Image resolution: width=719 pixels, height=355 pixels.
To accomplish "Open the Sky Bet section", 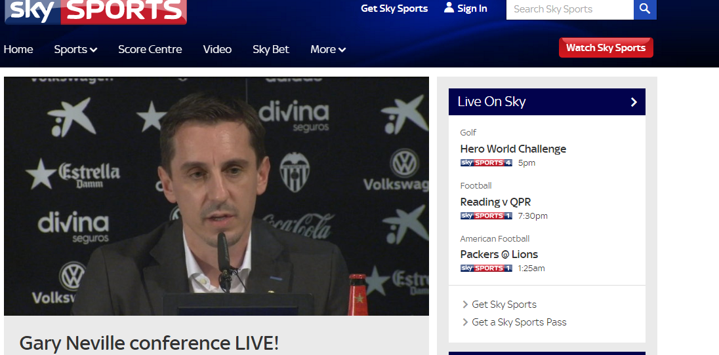I will pyautogui.click(x=271, y=49).
